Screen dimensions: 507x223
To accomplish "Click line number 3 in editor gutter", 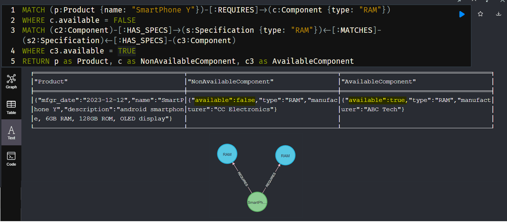I will pyautogui.click(x=13, y=30).
